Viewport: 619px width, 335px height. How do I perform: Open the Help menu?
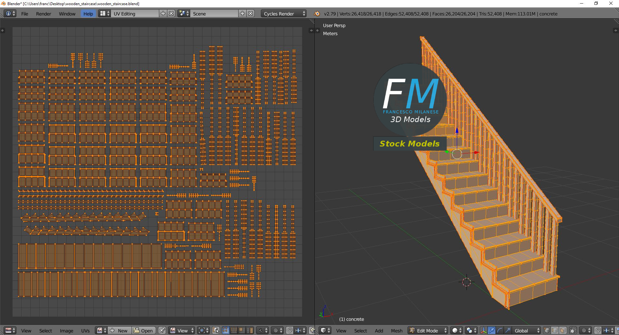click(x=88, y=14)
